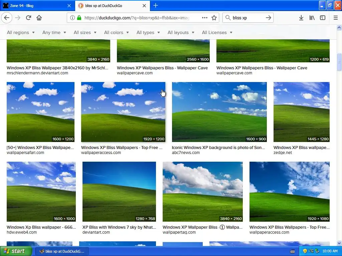
Task: Click the bliss xp search box
Action: pyautogui.click(x=247, y=18)
